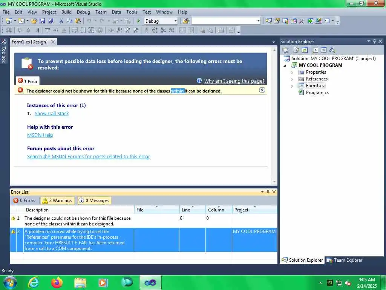Click View Class Diagram icon
Screen dimensions: 386x290
(x=332, y=50)
